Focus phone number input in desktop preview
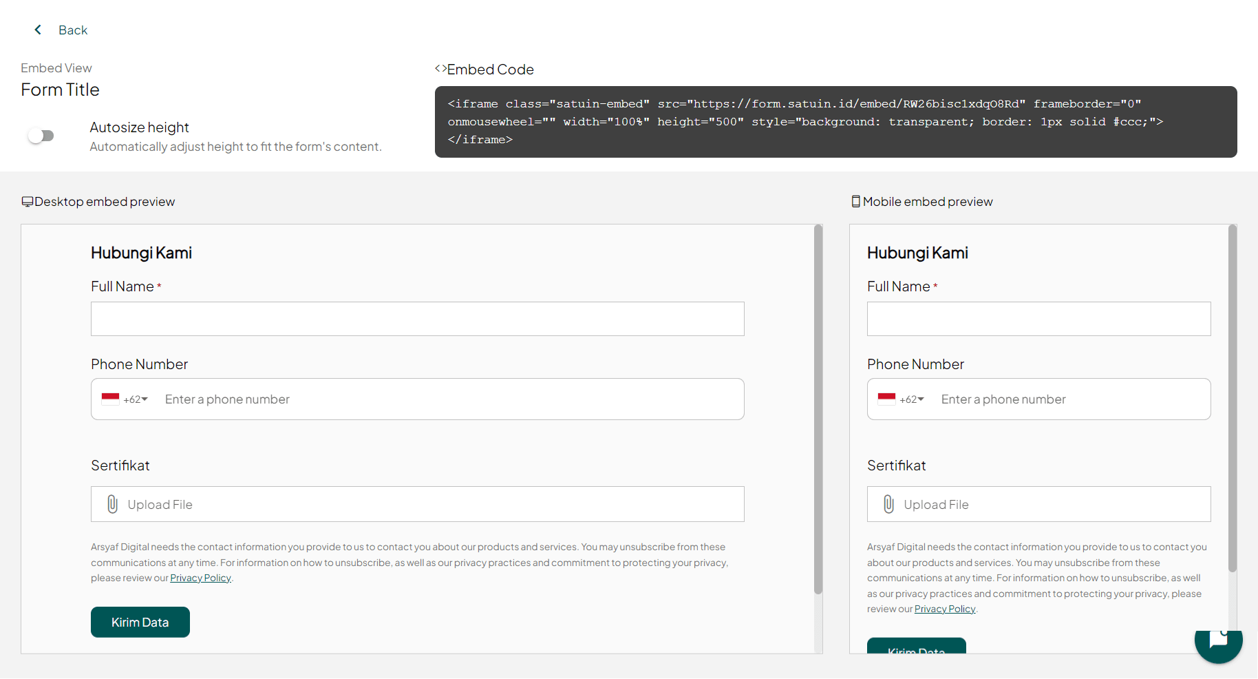The height and width of the screenshot is (679, 1258). tap(449, 399)
